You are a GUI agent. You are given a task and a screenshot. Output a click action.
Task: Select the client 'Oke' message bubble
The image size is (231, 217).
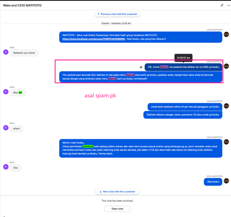(x=15, y=168)
